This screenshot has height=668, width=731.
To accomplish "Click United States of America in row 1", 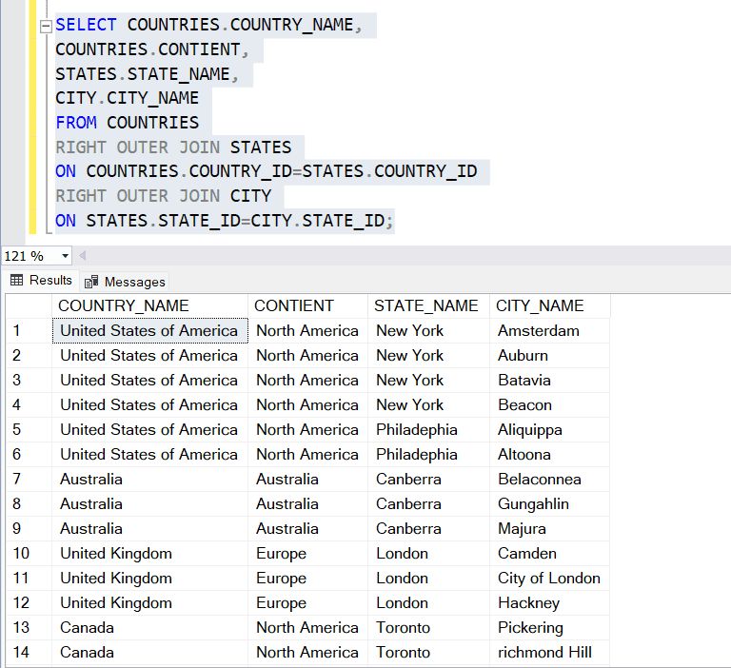I will [149, 330].
